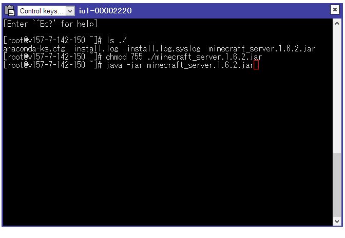Click the scrollbar track above the thumb
The image size is (345, 238).
(337, 90)
